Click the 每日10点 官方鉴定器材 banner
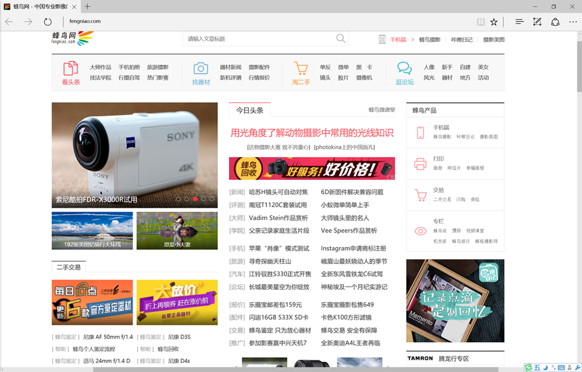This screenshot has height=372, width=582. [x=92, y=302]
